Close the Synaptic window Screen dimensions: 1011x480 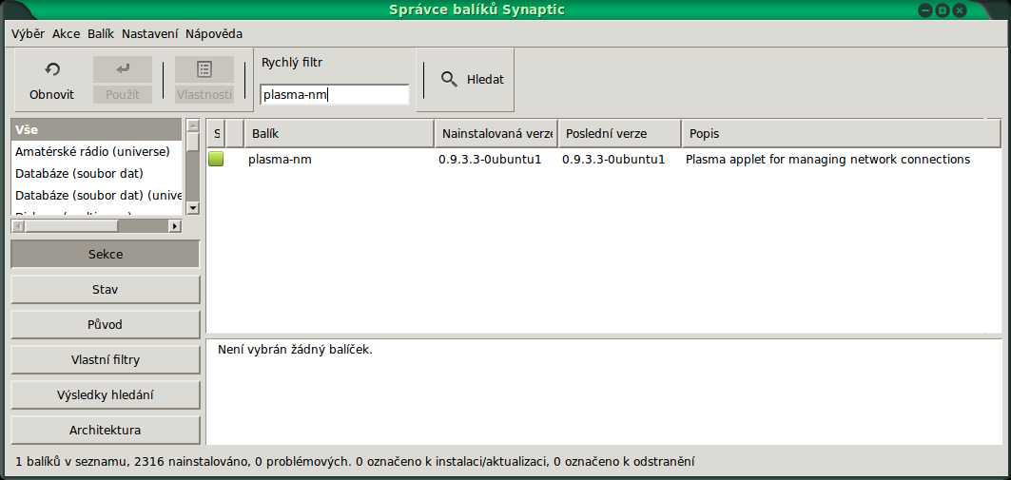click(x=960, y=10)
